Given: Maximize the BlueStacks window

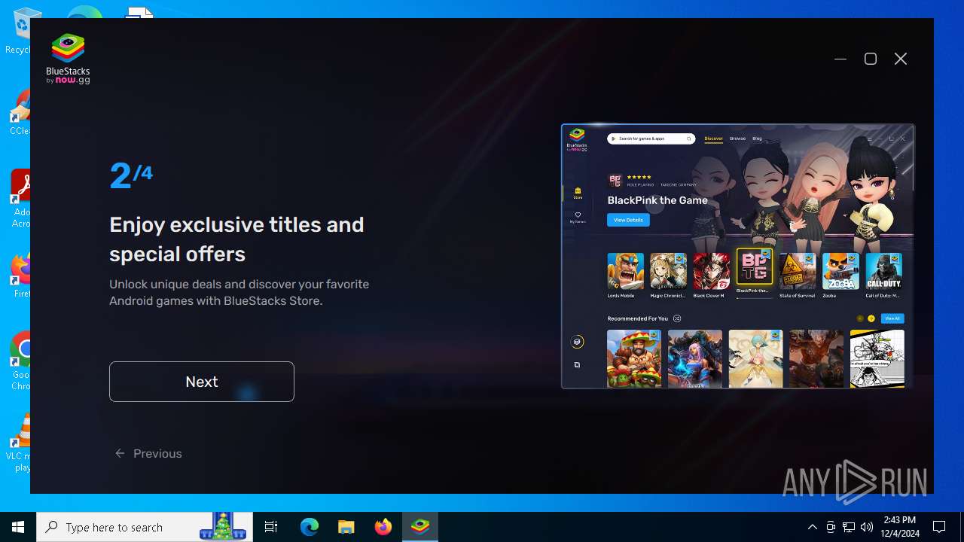Looking at the screenshot, I should (x=871, y=59).
